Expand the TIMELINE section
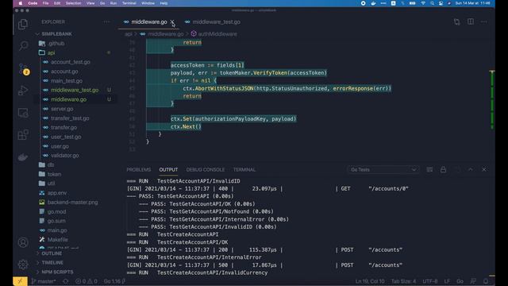Screen dimensions: 508x286 [52, 263]
